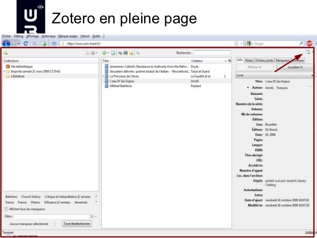Open the Zotero actions gear menu

(x=93, y=53)
